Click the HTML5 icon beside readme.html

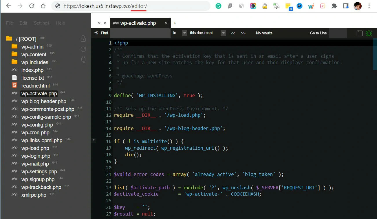click(x=14, y=85)
